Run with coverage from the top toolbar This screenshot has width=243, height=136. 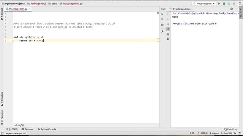229,3
